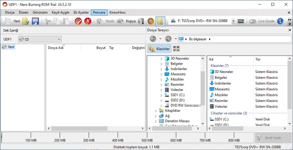The width and height of the screenshot is (293, 150).
Task: Sort by Boyut column header
Action: 94,47
